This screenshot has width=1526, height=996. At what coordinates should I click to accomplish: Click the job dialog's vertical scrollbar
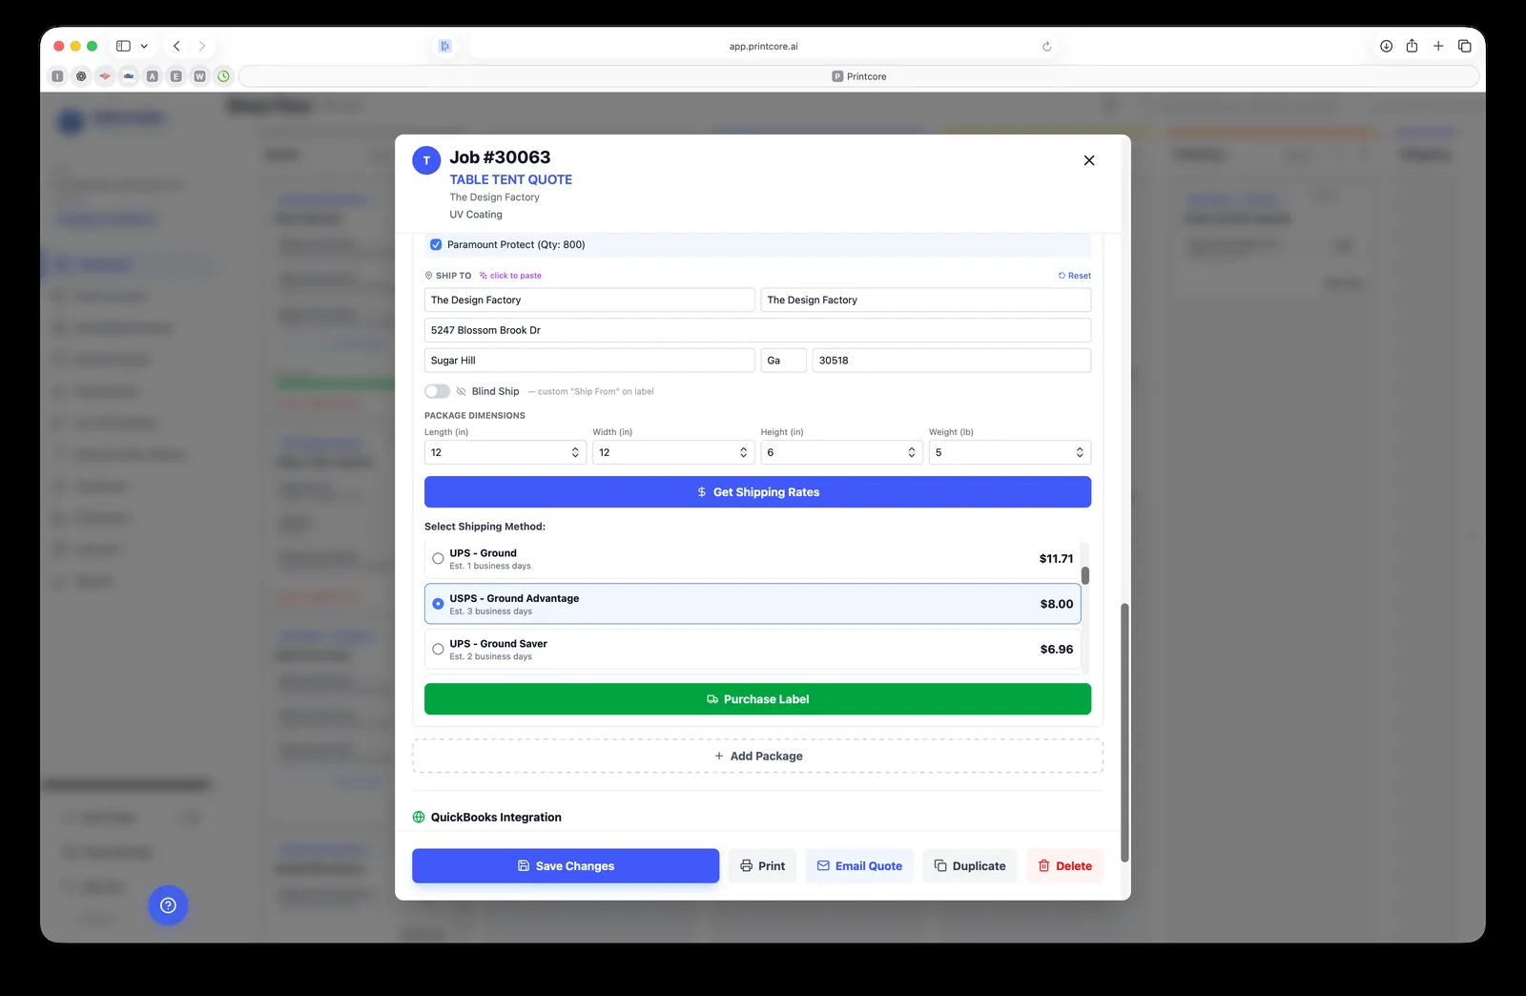click(1124, 733)
